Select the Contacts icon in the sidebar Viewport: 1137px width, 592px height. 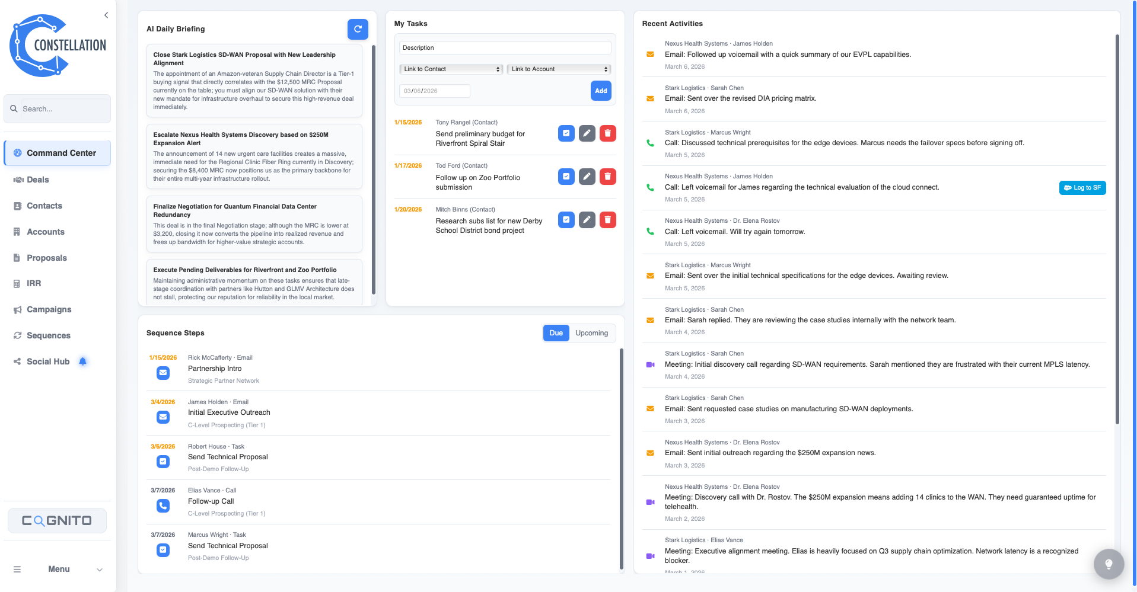[x=18, y=206]
